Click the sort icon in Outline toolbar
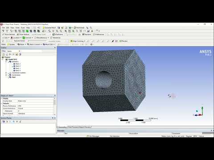Viewport: 214px width, 160px height. tap(20, 55)
